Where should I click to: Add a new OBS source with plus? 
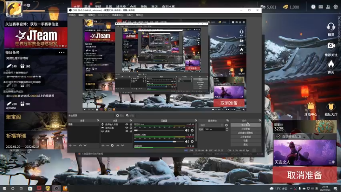[103, 145]
